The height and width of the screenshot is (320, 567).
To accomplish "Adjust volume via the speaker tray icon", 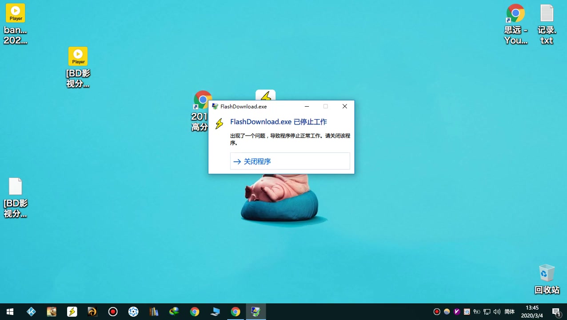I will 497,312.
